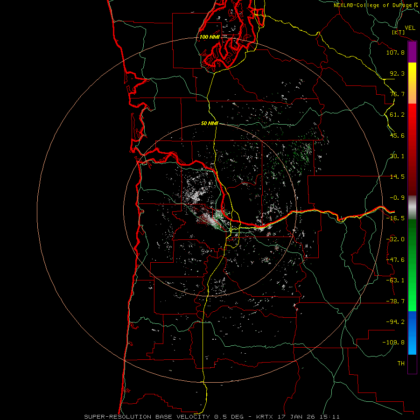Click the 14.5 velocity scale value
This screenshot has width=420, height=420.
pyautogui.click(x=397, y=177)
